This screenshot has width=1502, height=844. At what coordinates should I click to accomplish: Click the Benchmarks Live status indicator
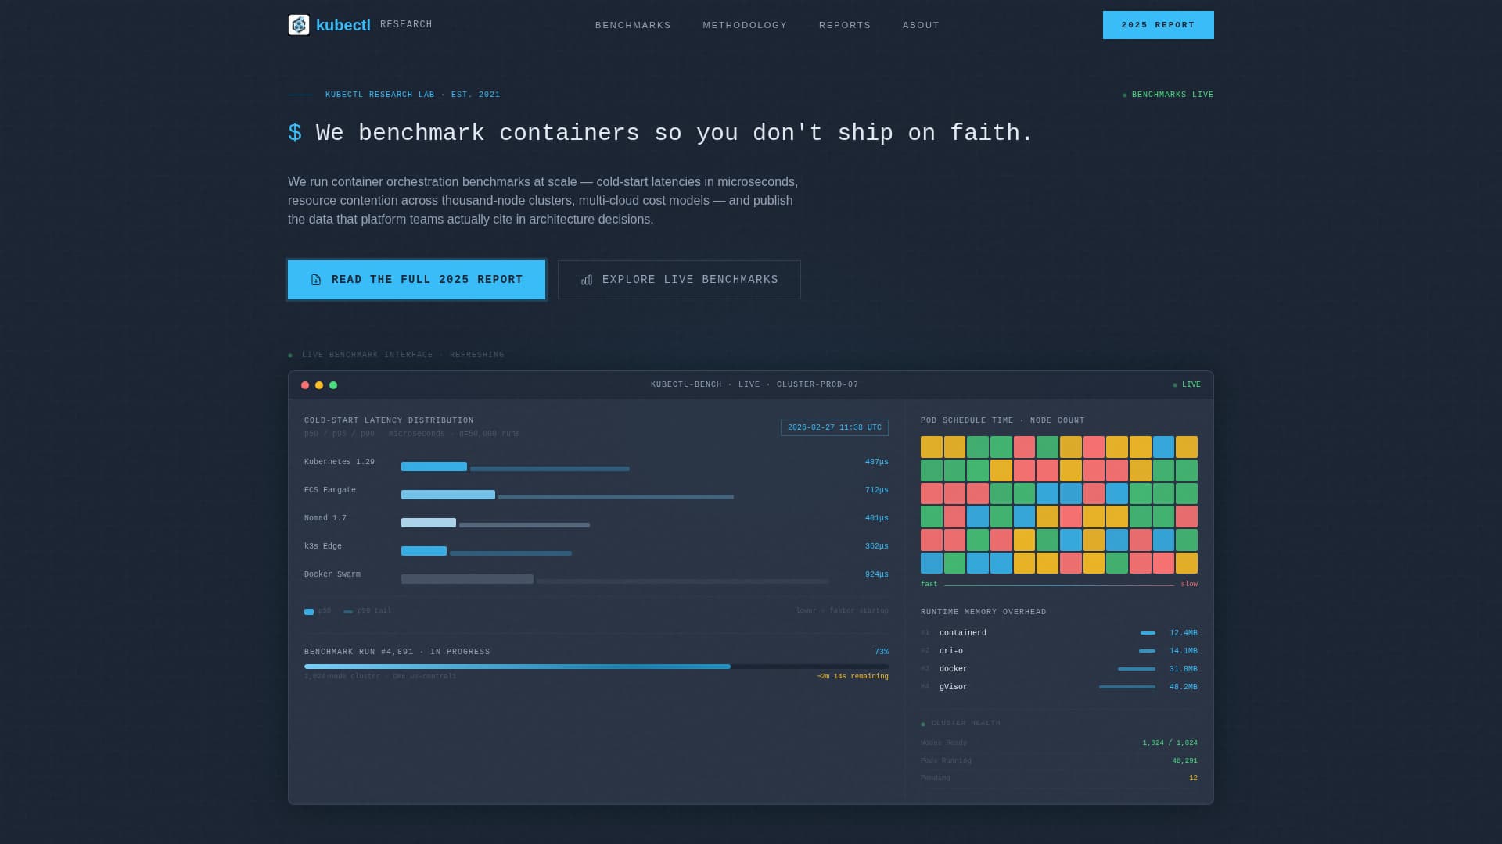[1168, 95]
